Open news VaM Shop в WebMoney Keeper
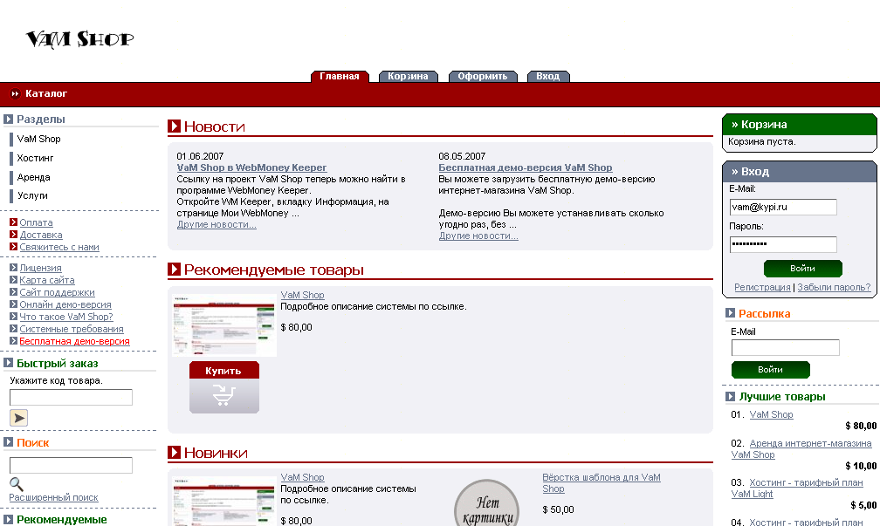 click(x=251, y=167)
